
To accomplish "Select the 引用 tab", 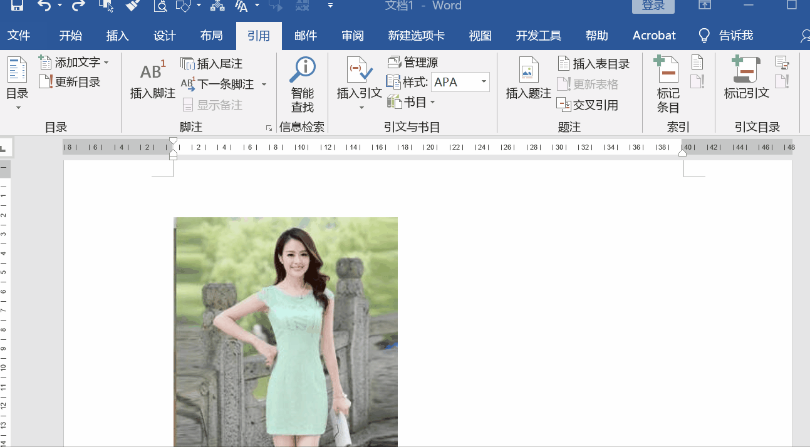I will pos(259,36).
